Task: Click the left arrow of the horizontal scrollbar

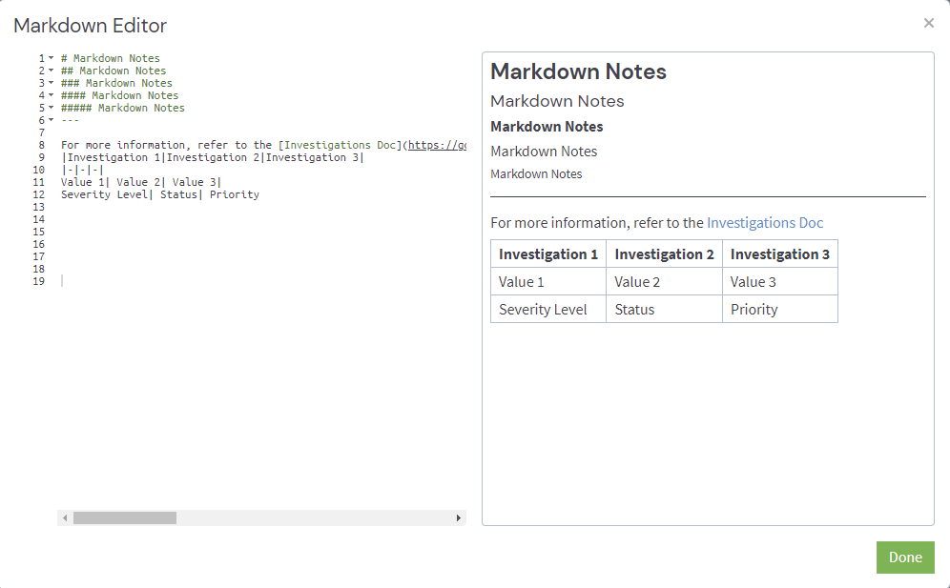Action: [x=64, y=517]
